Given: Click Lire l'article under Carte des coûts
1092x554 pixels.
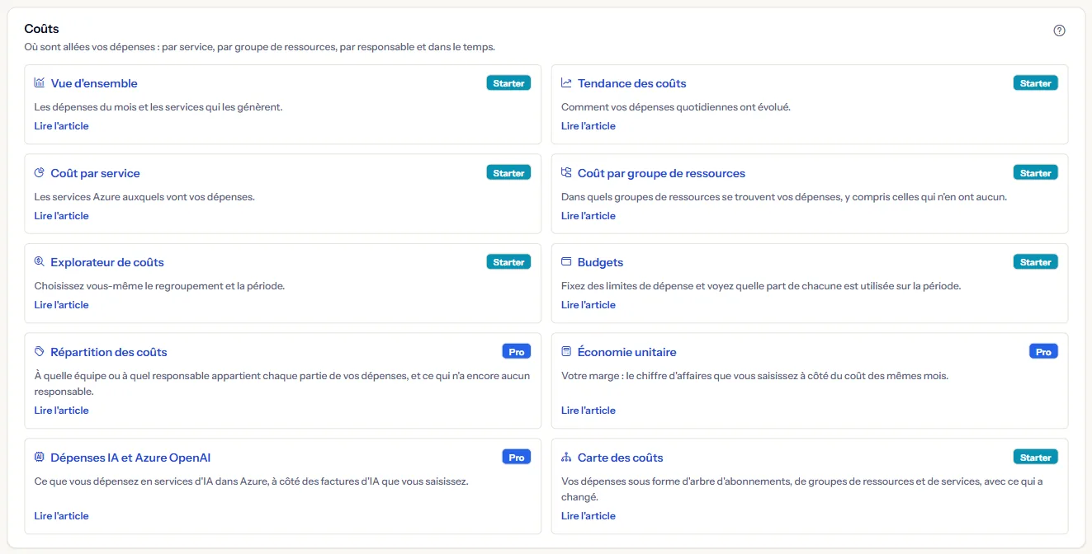Looking at the screenshot, I should tap(588, 516).
